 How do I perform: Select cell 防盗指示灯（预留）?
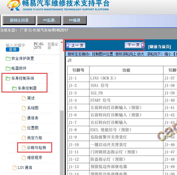(x=126, y=159)
